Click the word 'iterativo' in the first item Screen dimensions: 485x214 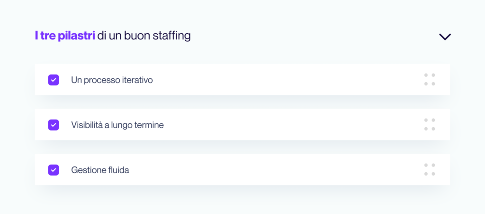coord(137,80)
